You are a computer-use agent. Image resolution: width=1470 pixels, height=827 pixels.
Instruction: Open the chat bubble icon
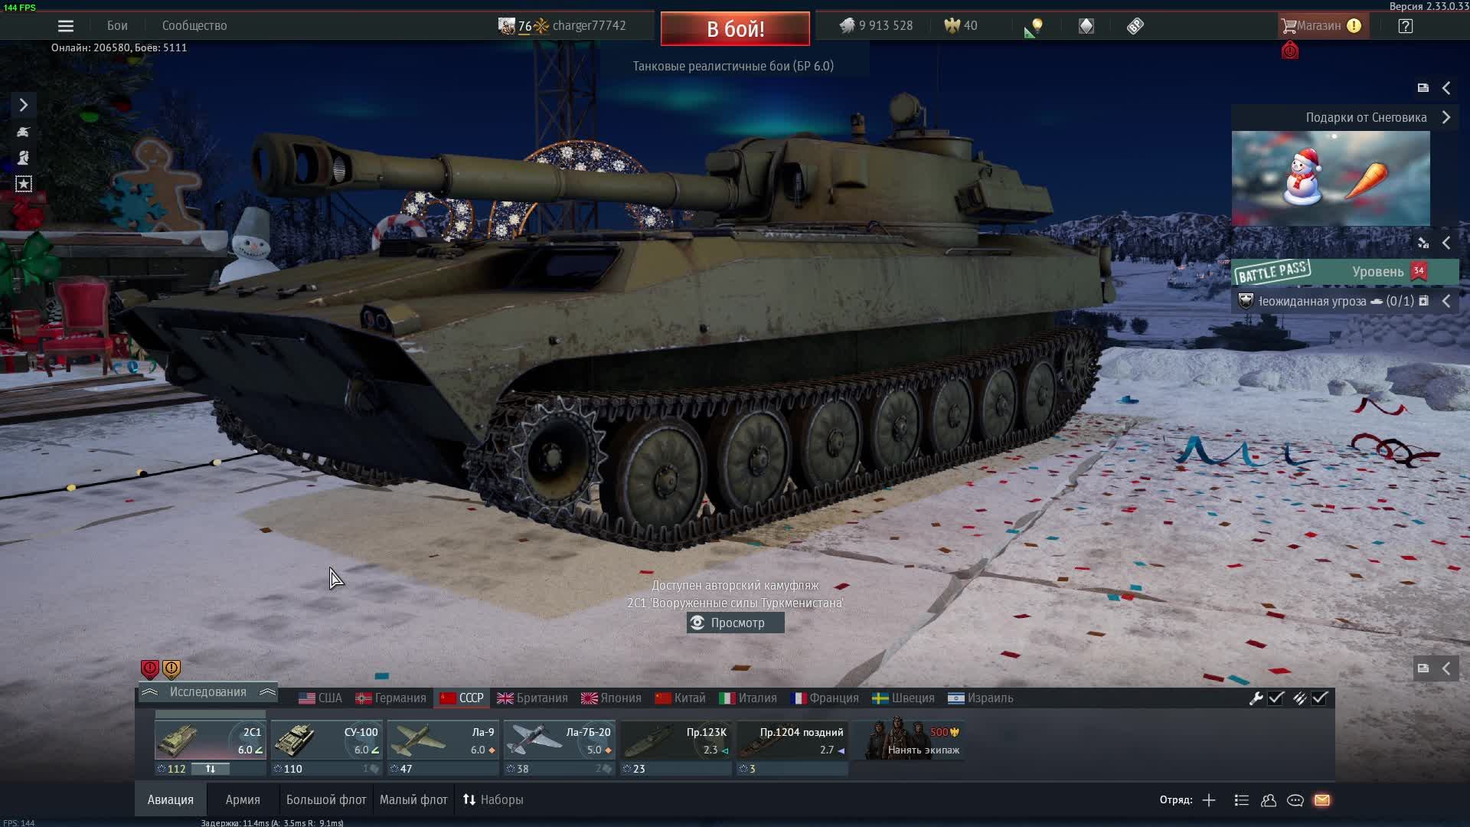click(1295, 800)
